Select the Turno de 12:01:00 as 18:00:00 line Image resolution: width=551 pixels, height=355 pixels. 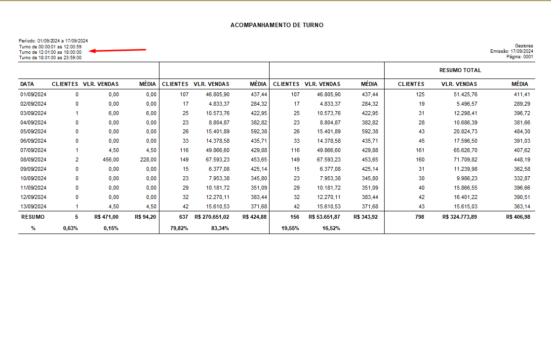click(x=50, y=52)
